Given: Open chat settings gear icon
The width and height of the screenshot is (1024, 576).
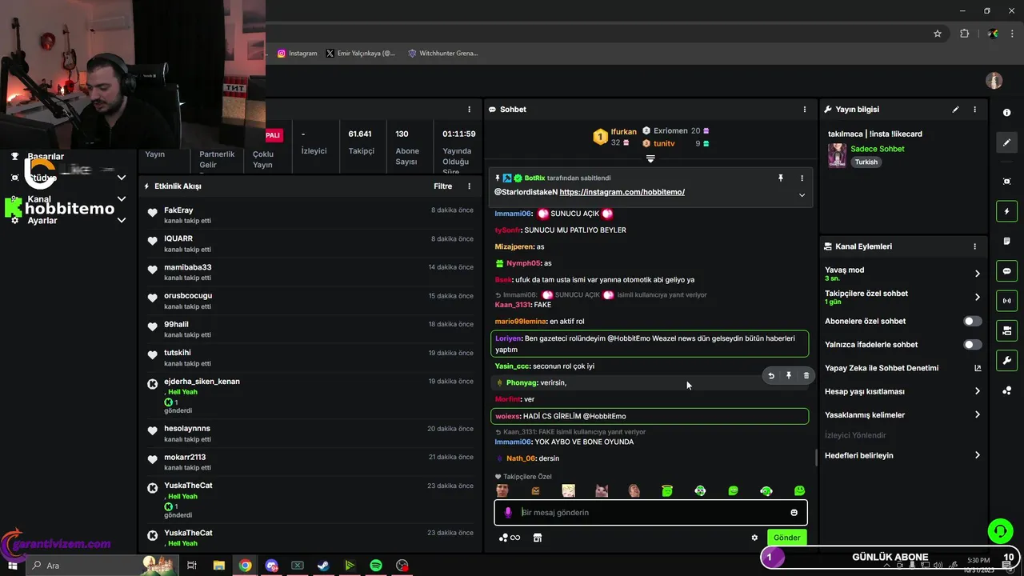Looking at the screenshot, I should point(754,538).
